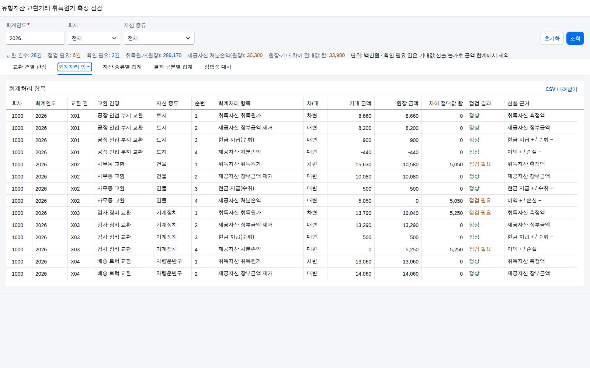Click the 차이 절대값 합 column header
Screen dimensions: 590x368
click(x=444, y=103)
